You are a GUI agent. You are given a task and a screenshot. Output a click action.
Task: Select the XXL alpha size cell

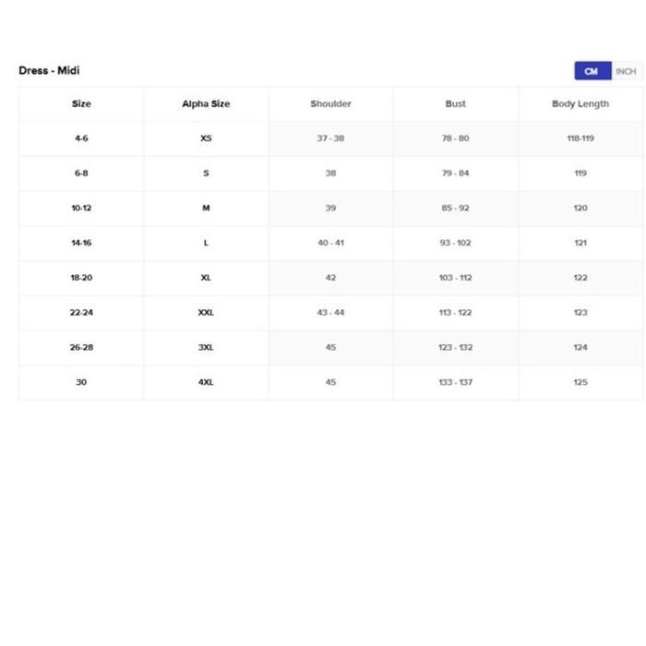(x=206, y=313)
